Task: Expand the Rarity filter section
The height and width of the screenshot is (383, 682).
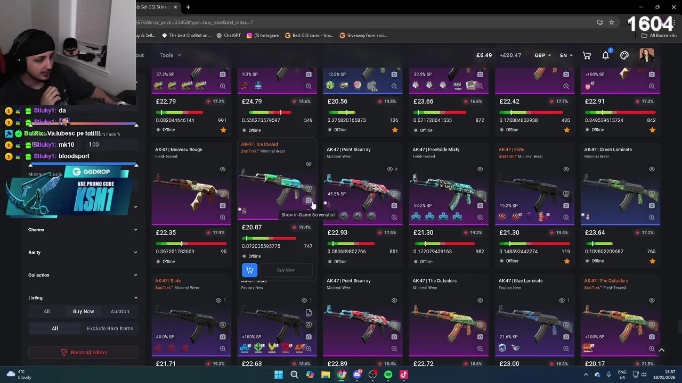Action: [x=83, y=252]
